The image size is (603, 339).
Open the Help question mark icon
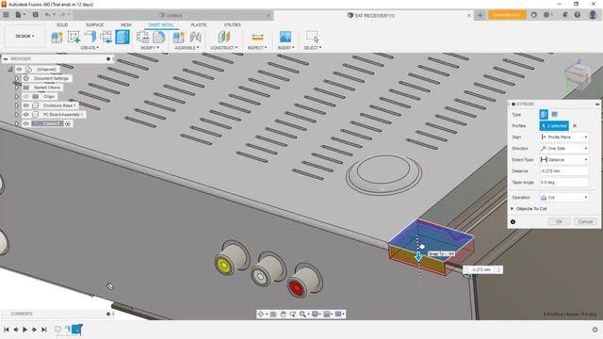578,15
